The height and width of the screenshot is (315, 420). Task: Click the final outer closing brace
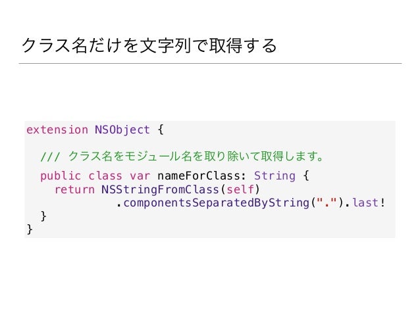click(x=30, y=230)
